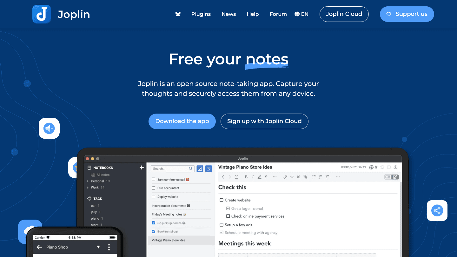Apply highlight using the marker icon
Screen dimensions: 457x257
click(x=259, y=177)
